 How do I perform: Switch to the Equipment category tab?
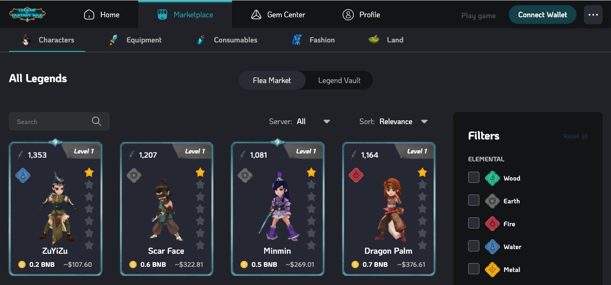(x=135, y=40)
